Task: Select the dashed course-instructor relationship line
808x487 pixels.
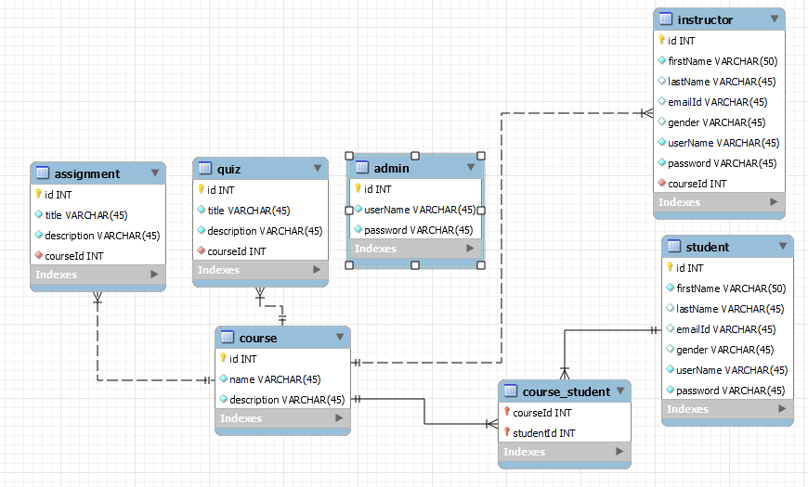Action: [x=502, y=237]
